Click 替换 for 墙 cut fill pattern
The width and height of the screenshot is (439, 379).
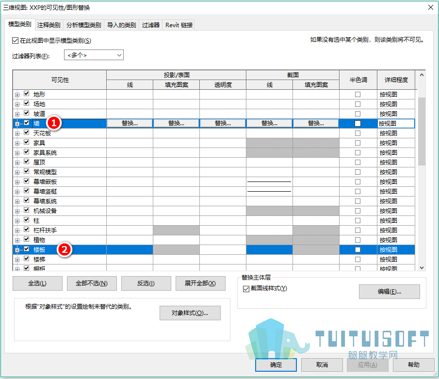coord(316,123)
